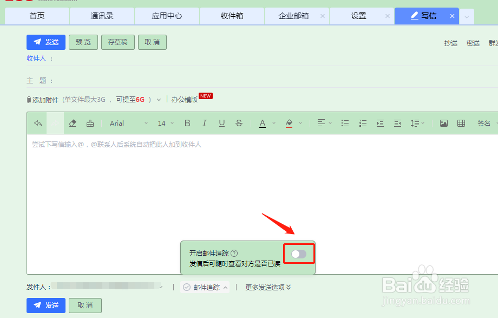This screenshot has height=318, width=498.
Task: Click the bottom 发送 button
Action: pos(46,306)
